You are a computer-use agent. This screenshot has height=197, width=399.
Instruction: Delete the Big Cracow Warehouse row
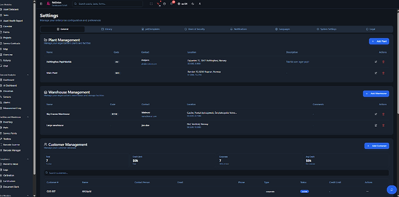tap(383, 114)
